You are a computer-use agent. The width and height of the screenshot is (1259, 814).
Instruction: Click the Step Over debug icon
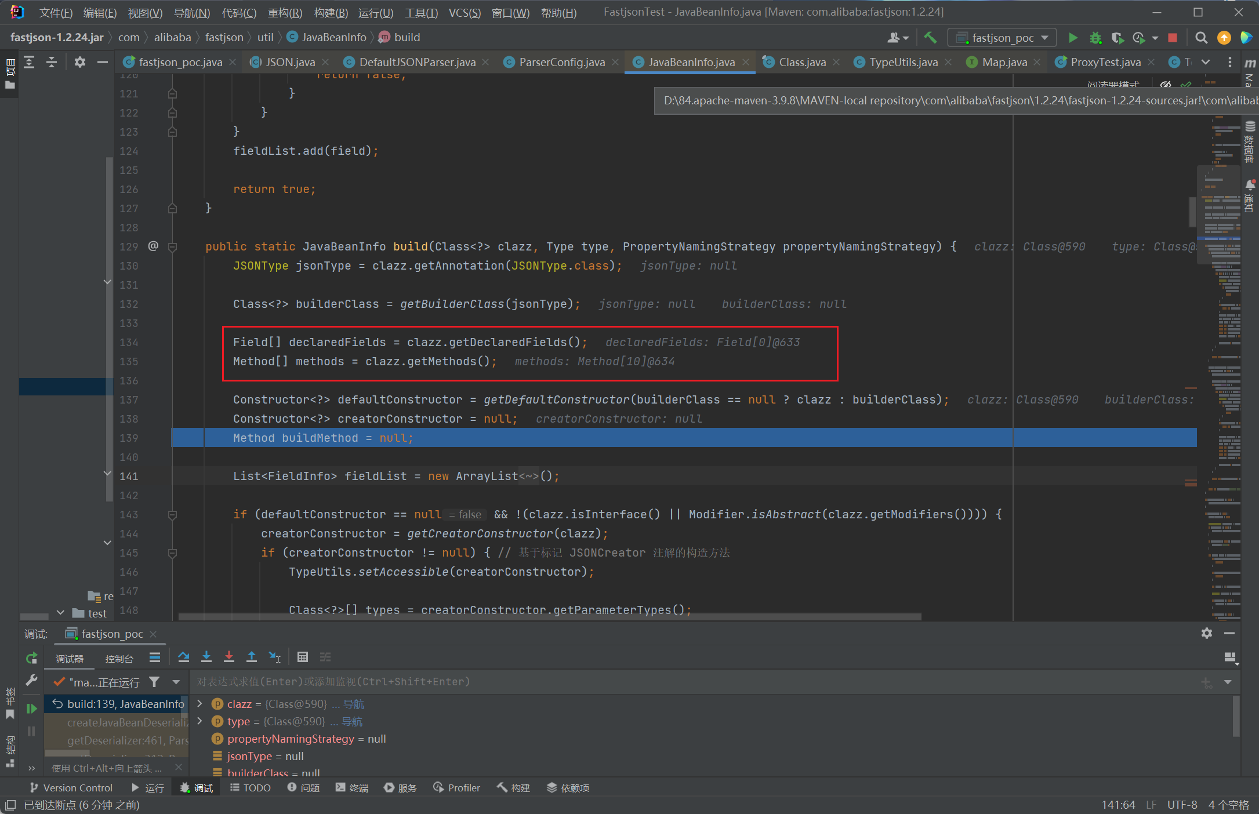pyautogui.click(x=184, y=657)
